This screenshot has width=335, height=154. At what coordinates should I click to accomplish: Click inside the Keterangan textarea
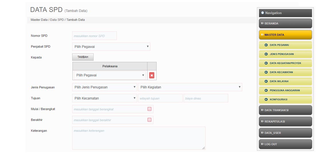pos(139,138)
